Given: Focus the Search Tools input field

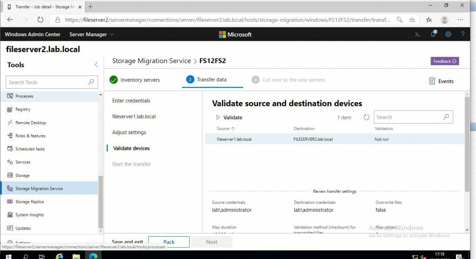Looking at the screenshot, I should (x=52, y=82).
